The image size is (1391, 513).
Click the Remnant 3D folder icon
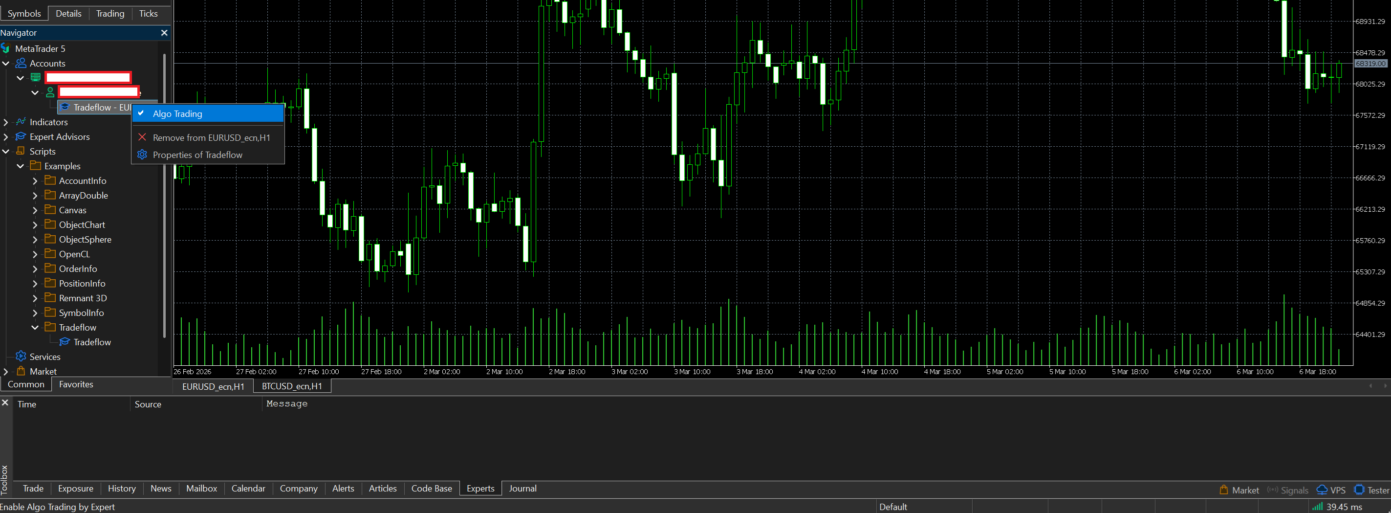click(x=50, y=298)
